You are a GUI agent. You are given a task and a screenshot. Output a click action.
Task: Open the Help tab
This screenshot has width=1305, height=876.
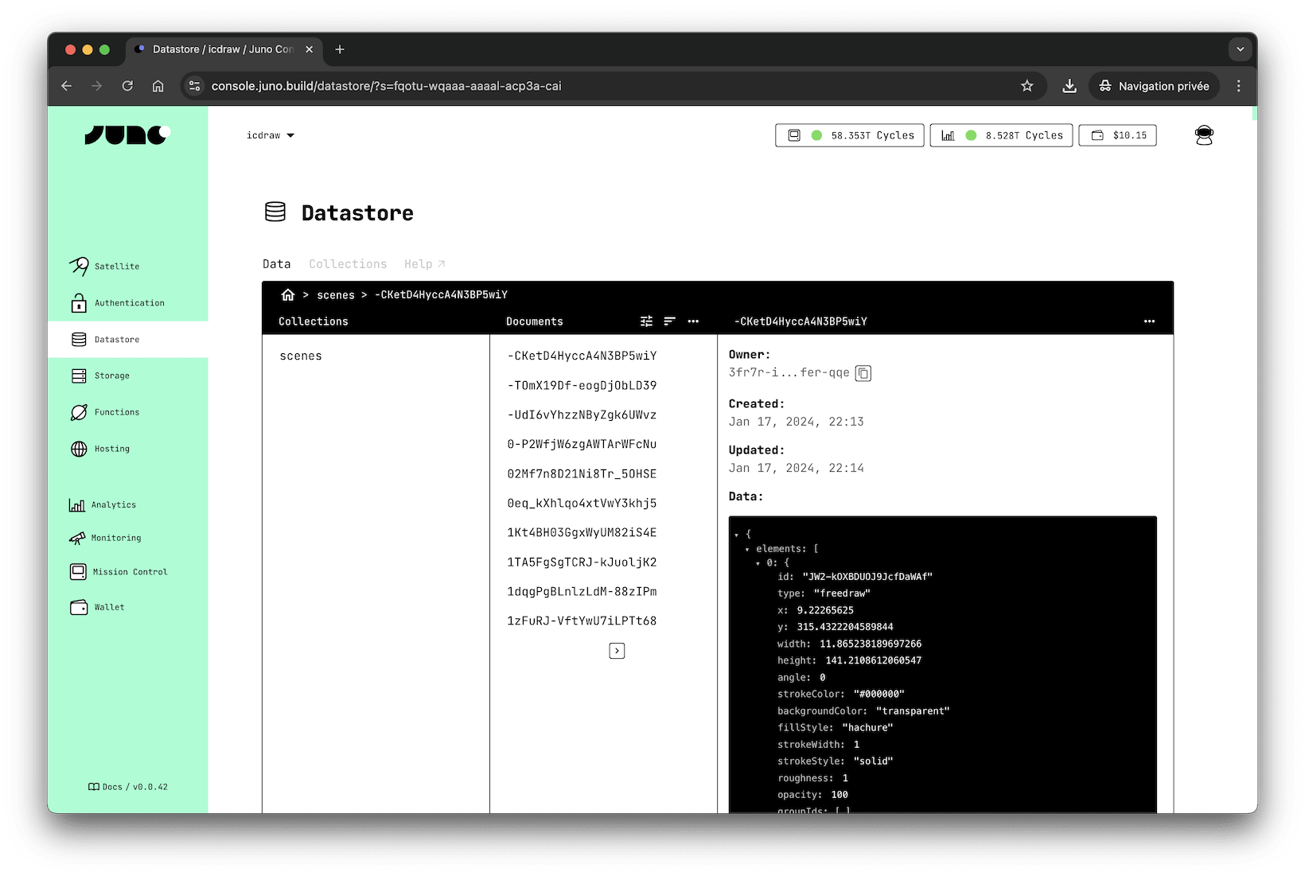tap(424, 263)
